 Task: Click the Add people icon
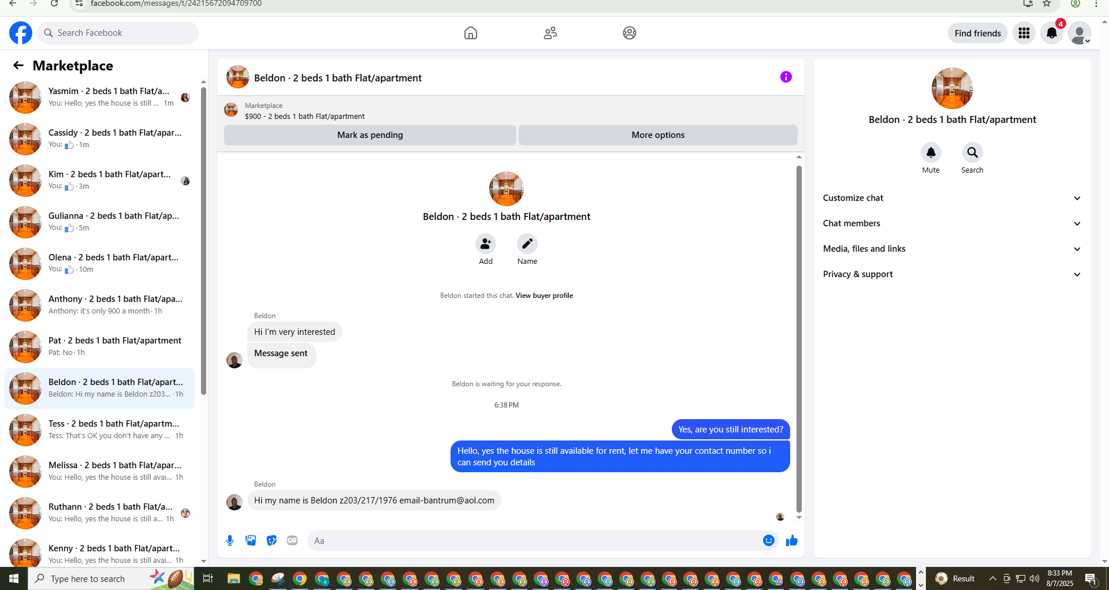tap(486, 244)
